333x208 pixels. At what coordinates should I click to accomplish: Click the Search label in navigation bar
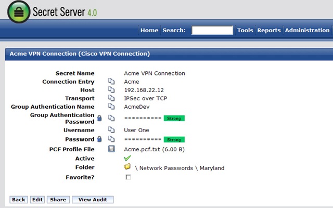click(x=174, y=30)
